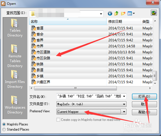
Task: Click the 打开(O) button
Action: (144, 96)
